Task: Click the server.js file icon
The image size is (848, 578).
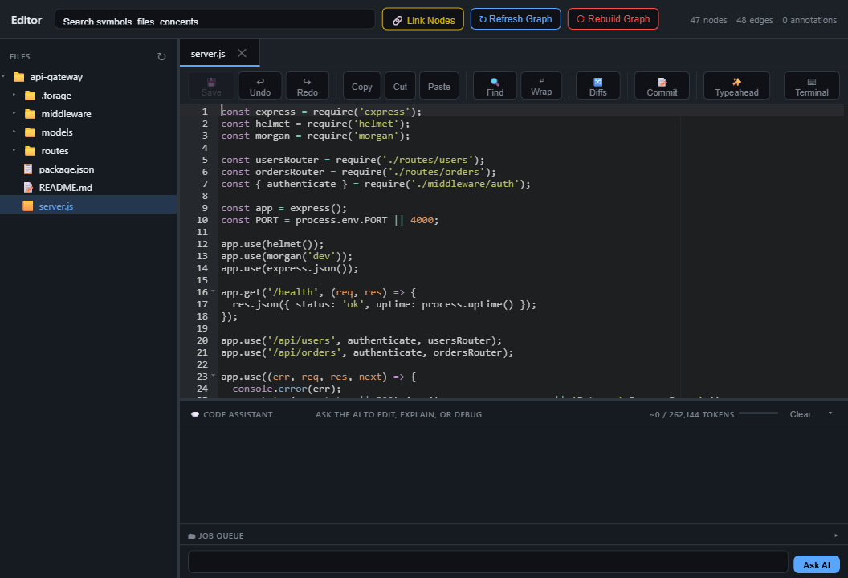Action: click(28, 206)
